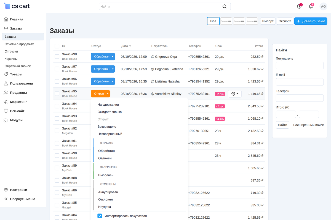Click the puzzle icon for Модули

point(6,120)
